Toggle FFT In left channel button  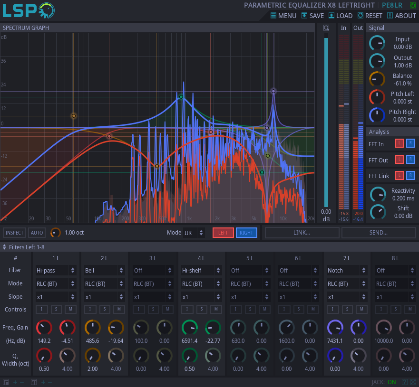point(400,143)
